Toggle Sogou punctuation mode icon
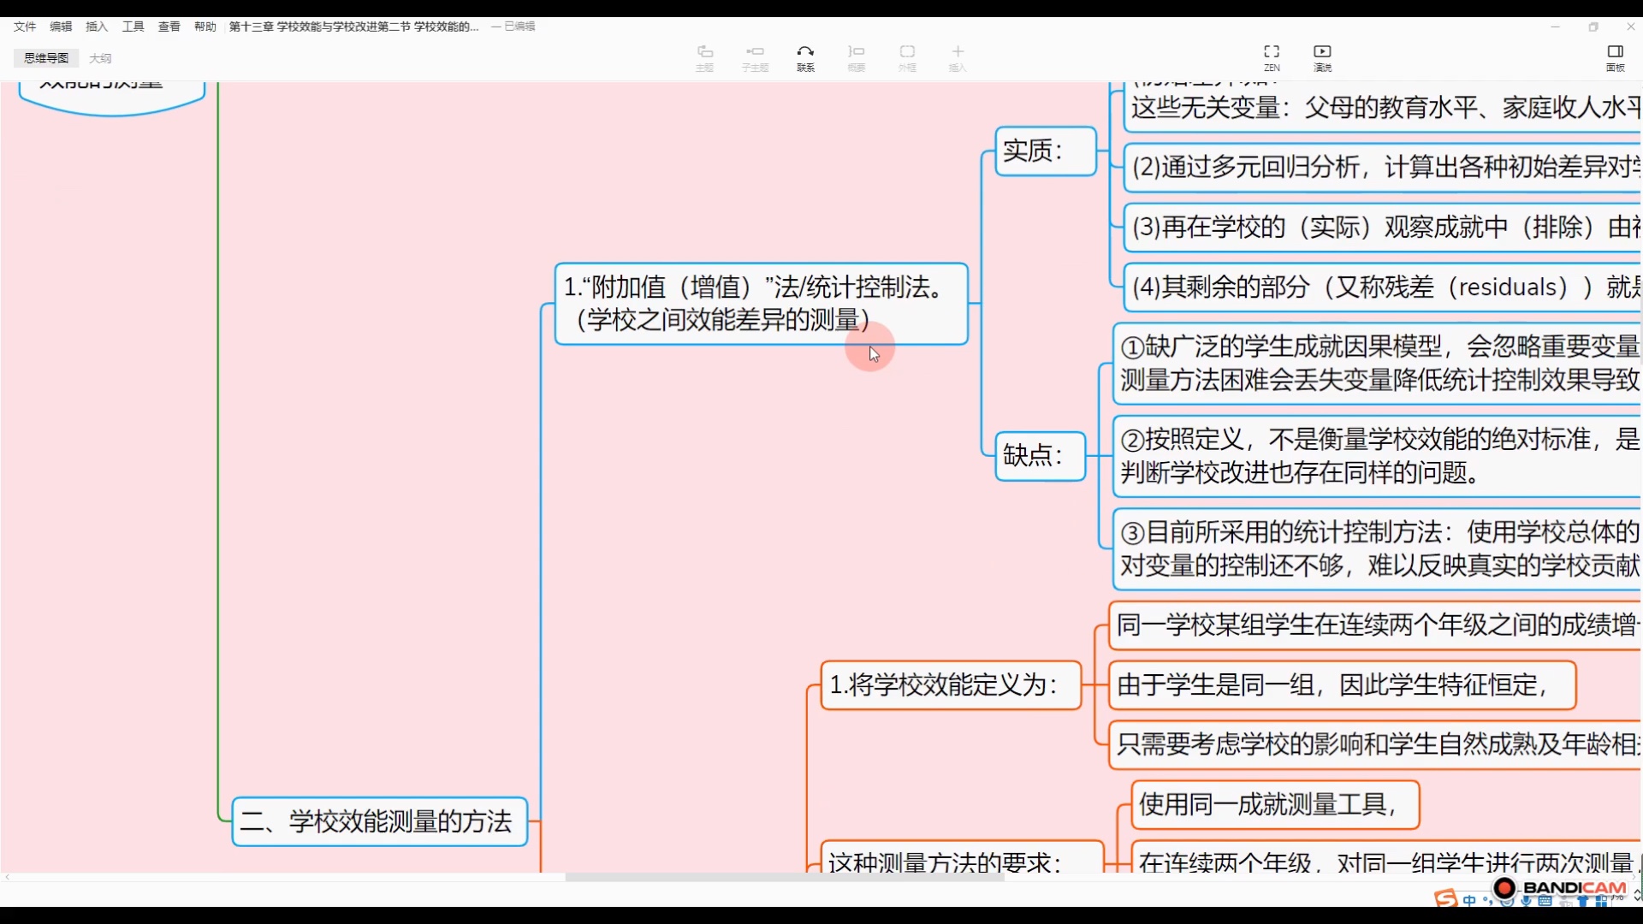Viewport: 1643px width, 924px height. [1487, 900]
